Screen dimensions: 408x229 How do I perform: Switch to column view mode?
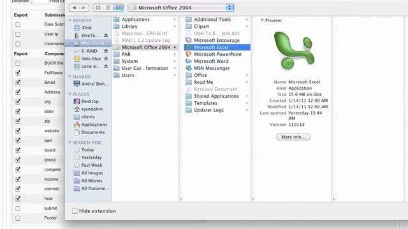[x=118, y=8]
